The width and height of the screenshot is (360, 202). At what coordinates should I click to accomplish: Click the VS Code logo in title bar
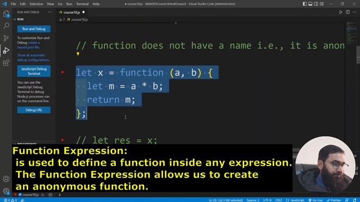click(x=4, y=4)
